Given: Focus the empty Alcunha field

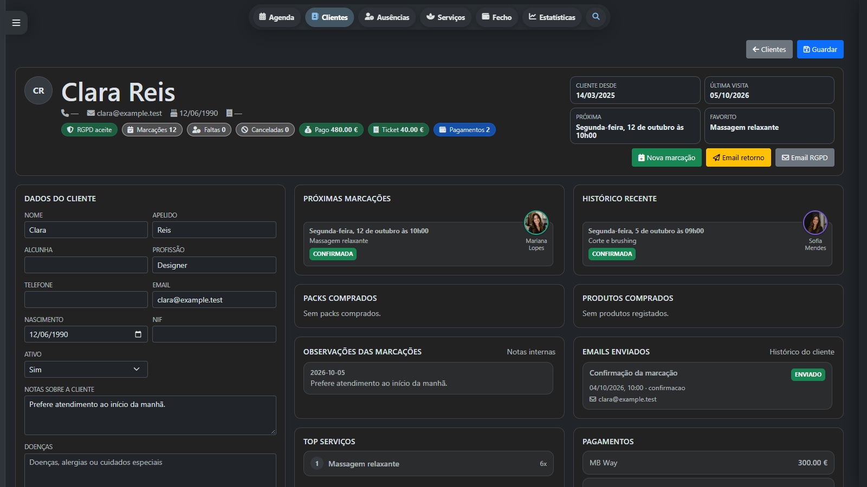Looking at the screenshot, I should [x=86, y=265].
